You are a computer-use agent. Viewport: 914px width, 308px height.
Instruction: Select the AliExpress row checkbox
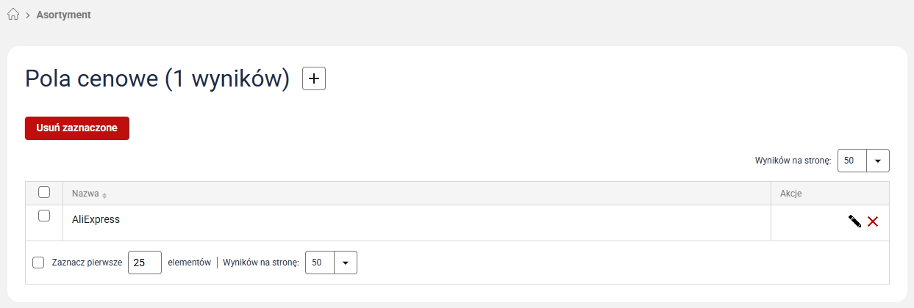[x=44, y=216]
